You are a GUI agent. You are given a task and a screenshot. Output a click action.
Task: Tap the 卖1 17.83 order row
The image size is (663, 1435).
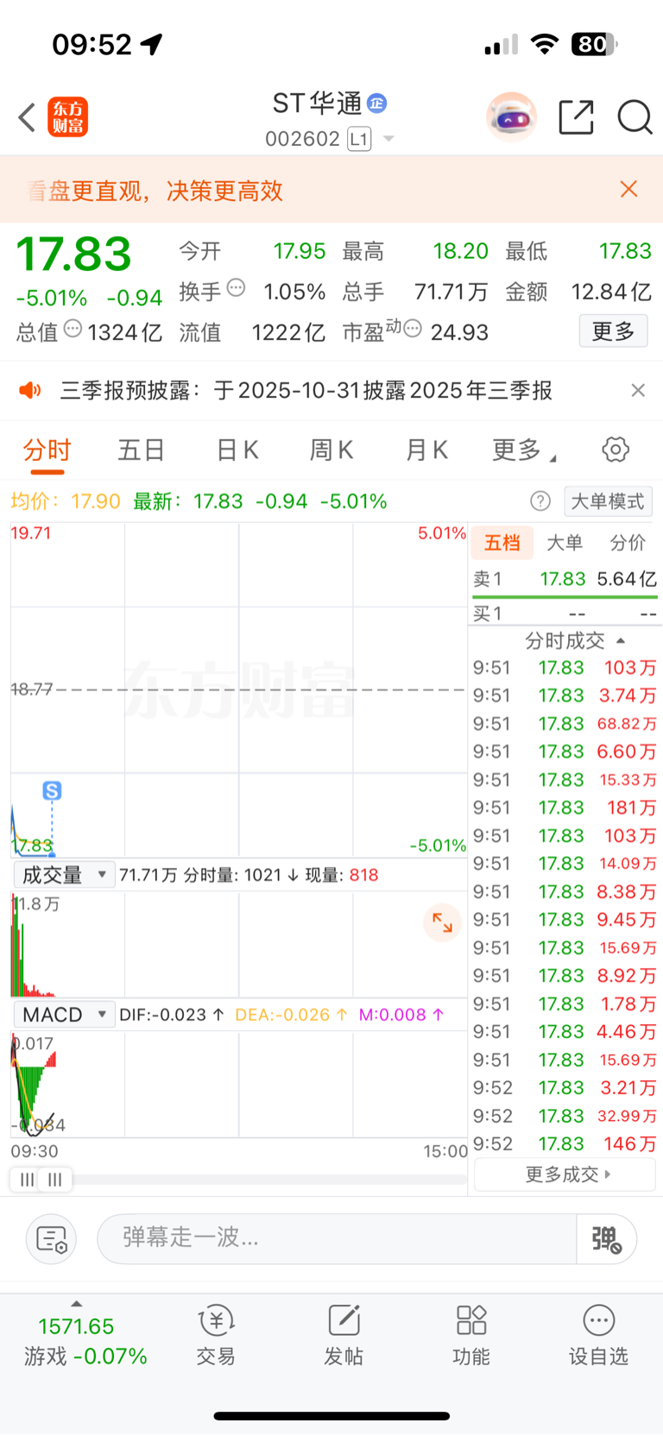click(565, 579)
